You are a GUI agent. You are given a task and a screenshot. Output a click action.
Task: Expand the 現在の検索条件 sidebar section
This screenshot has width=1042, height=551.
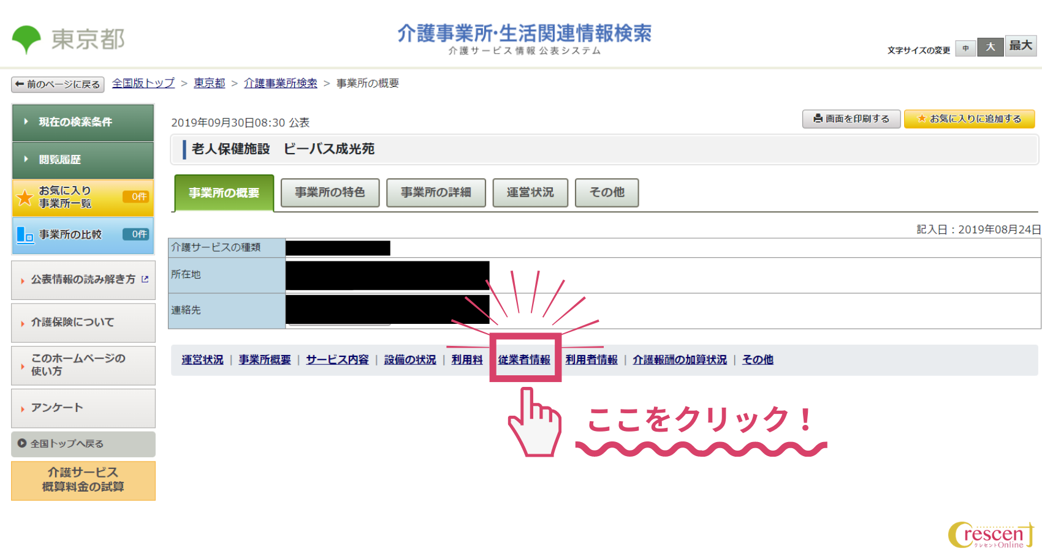coord(83,122)
